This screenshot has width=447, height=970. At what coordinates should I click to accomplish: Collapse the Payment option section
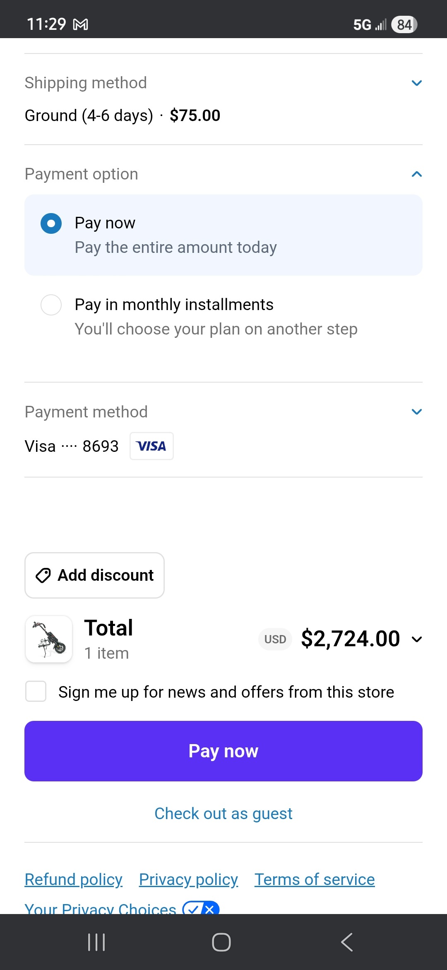coord(417,174)
